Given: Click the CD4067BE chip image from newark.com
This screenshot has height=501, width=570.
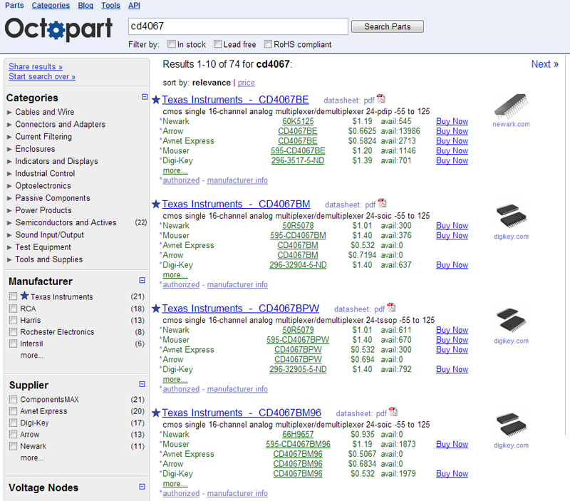Looking at the screenshot, I should click(x=511, y=106).
